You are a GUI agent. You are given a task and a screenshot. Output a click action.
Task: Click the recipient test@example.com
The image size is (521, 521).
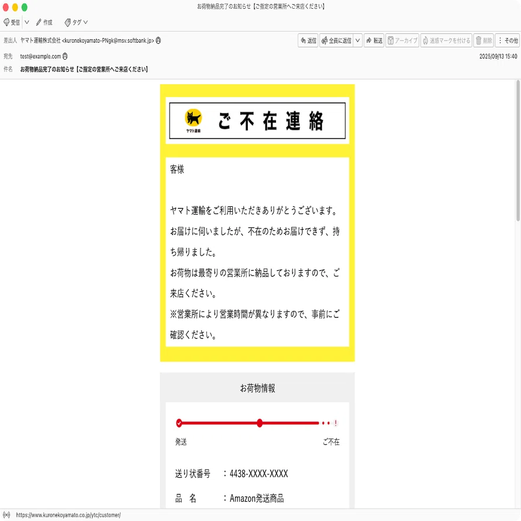(x=40, y=56)
